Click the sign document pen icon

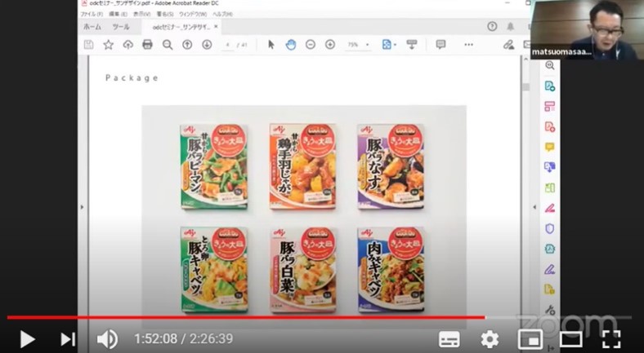pyautogui.click(x=508, y=45)
